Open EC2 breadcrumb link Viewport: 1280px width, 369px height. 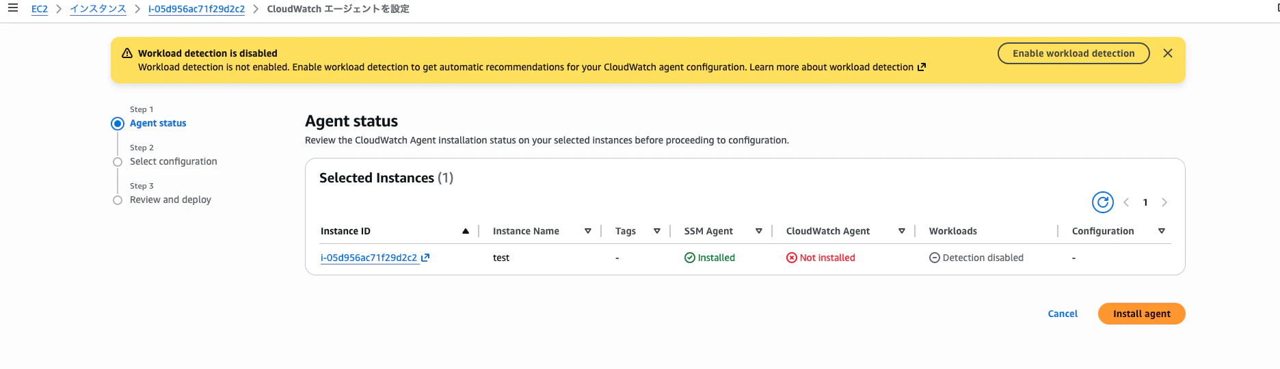point(40,9)
